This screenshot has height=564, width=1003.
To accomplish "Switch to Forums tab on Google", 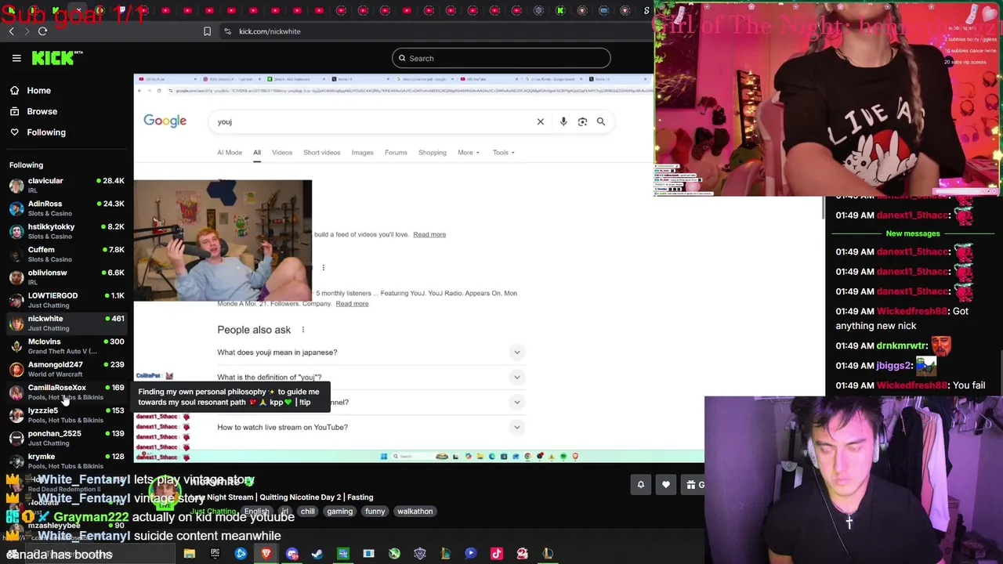I will coord(396,153).
